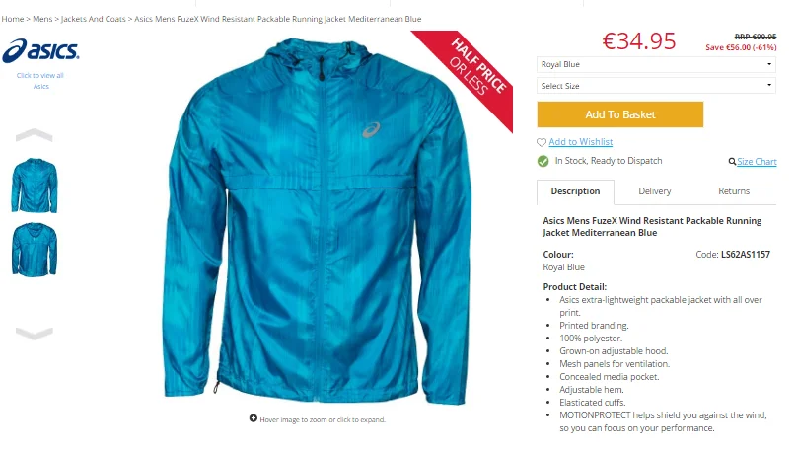Image resolution: width=797 pixels, height=452 pixels.
Task: Click the Add To Basket button
Action: point(620,114)
